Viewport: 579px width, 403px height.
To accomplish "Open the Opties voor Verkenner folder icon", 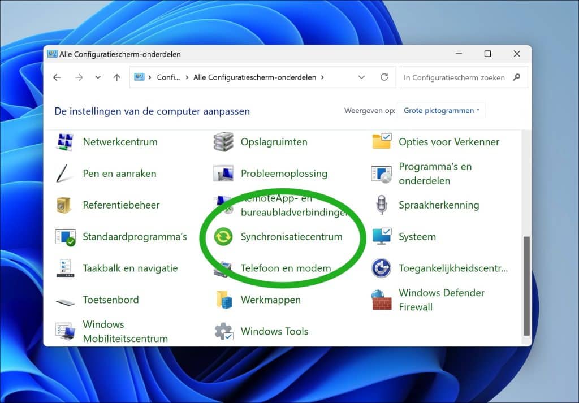I will [382, 141].
